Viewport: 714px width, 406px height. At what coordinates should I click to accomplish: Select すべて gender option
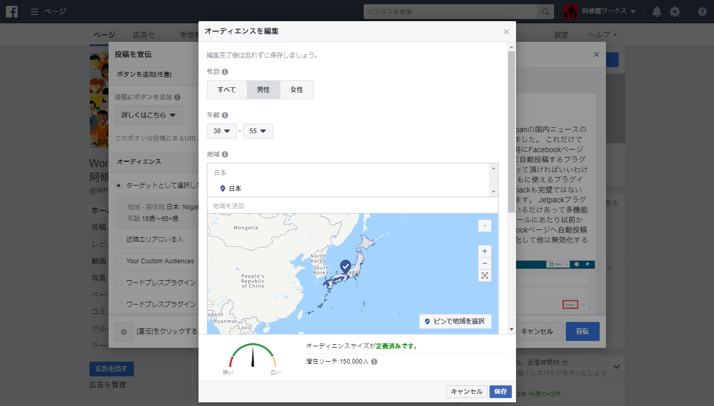coord(227,90)
